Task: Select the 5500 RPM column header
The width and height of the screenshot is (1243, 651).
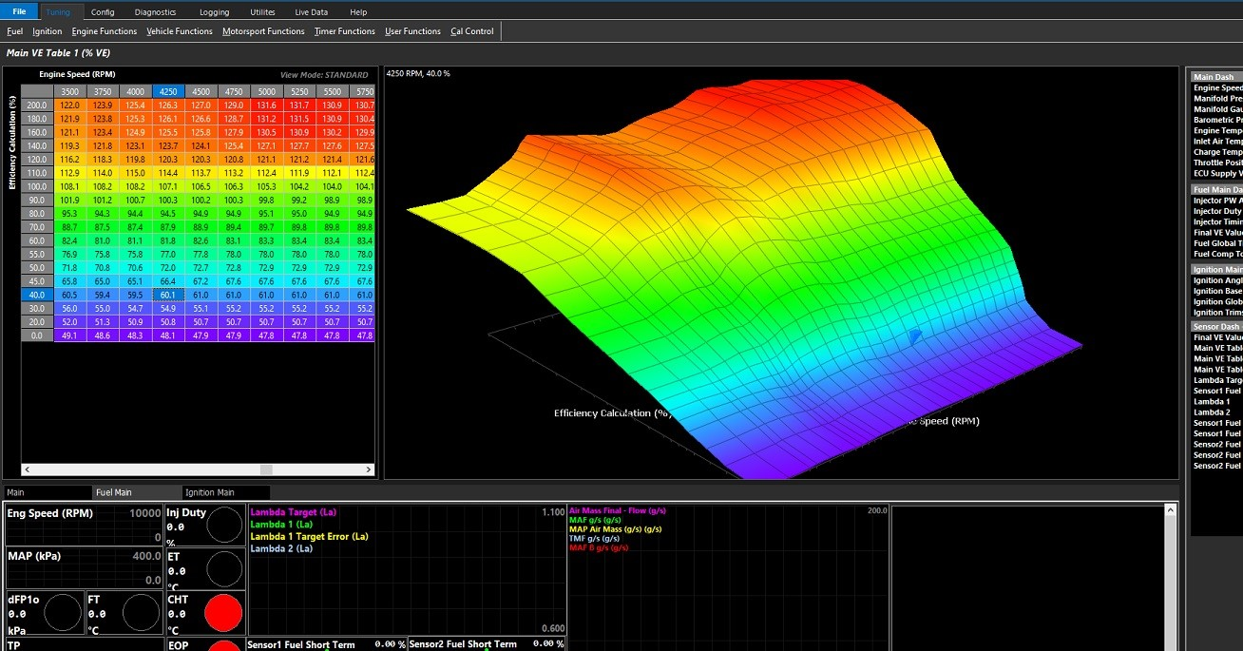Action: pyautogui.click(x=333, y=91)
